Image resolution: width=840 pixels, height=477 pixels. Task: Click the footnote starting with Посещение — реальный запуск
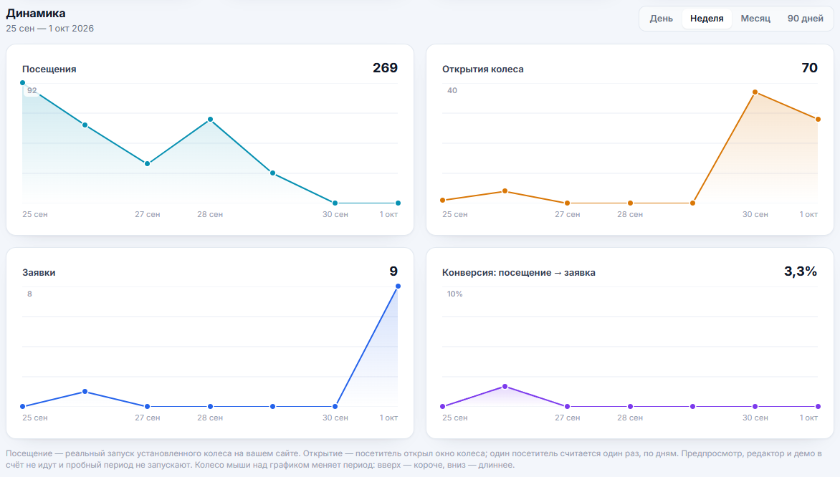(x=414, y=459)
